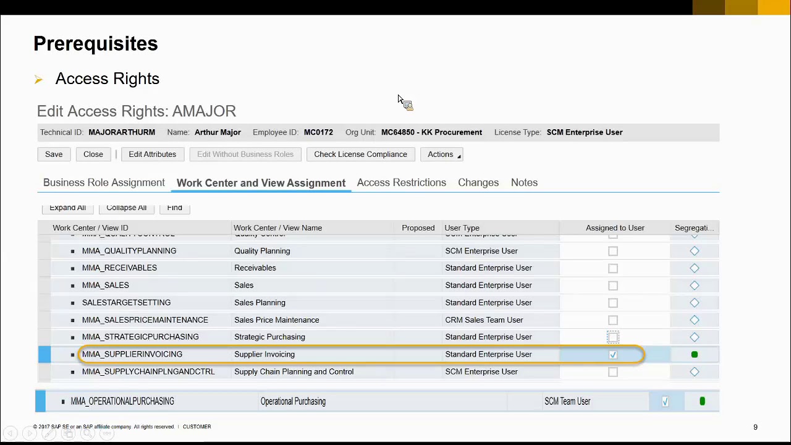Image resolution: width=791 pixels, height=445 pixels.
Task: Toggle Assigned to User for Sales Price Maintenance
Action: [x=613, y=320]
